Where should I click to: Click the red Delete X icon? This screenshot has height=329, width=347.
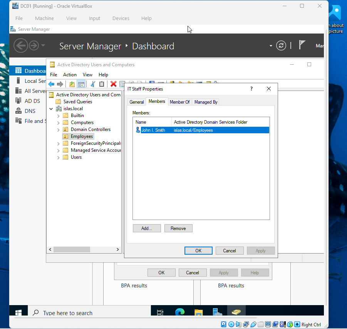(x=114, y=84)
